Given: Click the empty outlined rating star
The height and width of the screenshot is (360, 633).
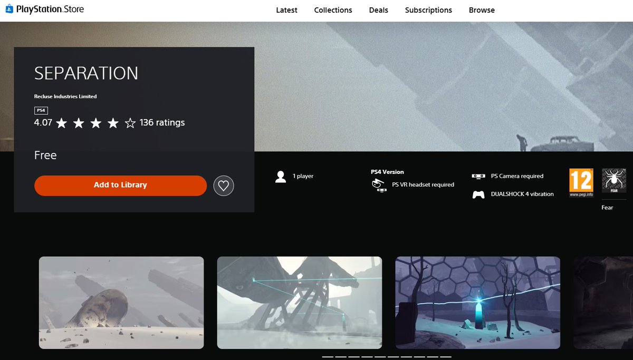Looking at the screenshot, I should click(x=130, y=123).
